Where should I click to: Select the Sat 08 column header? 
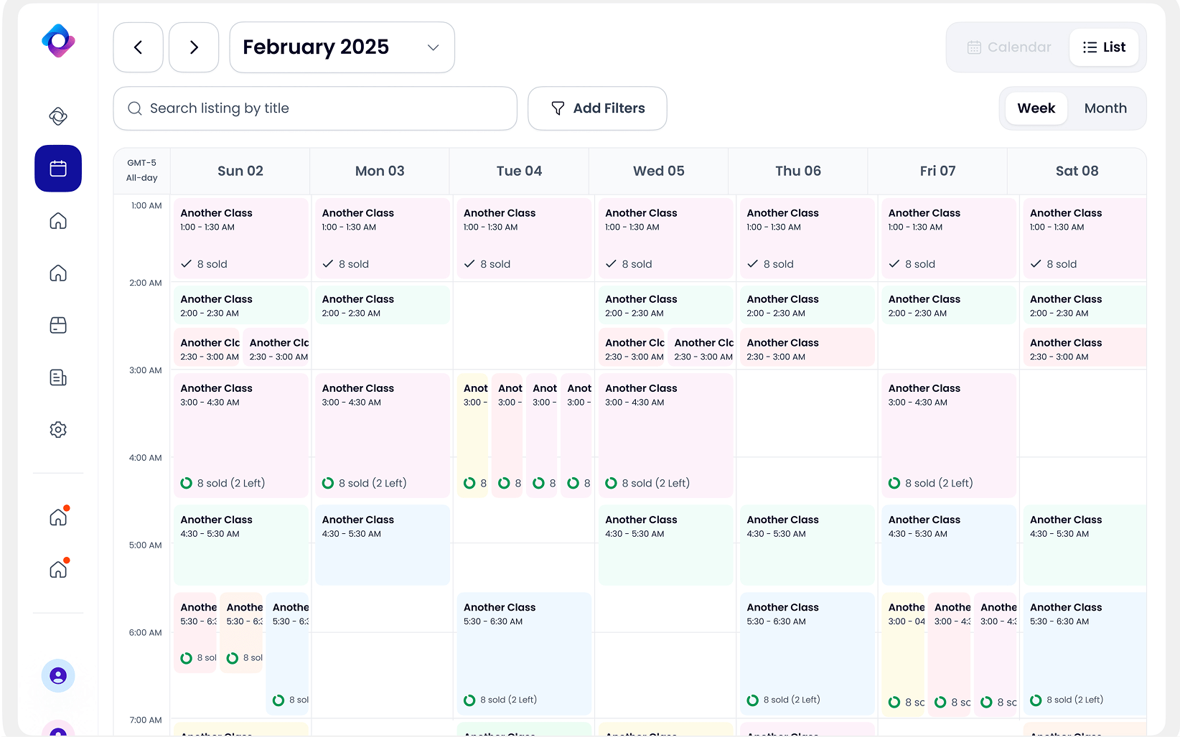pyautogui.click(x=1077, y=171)
